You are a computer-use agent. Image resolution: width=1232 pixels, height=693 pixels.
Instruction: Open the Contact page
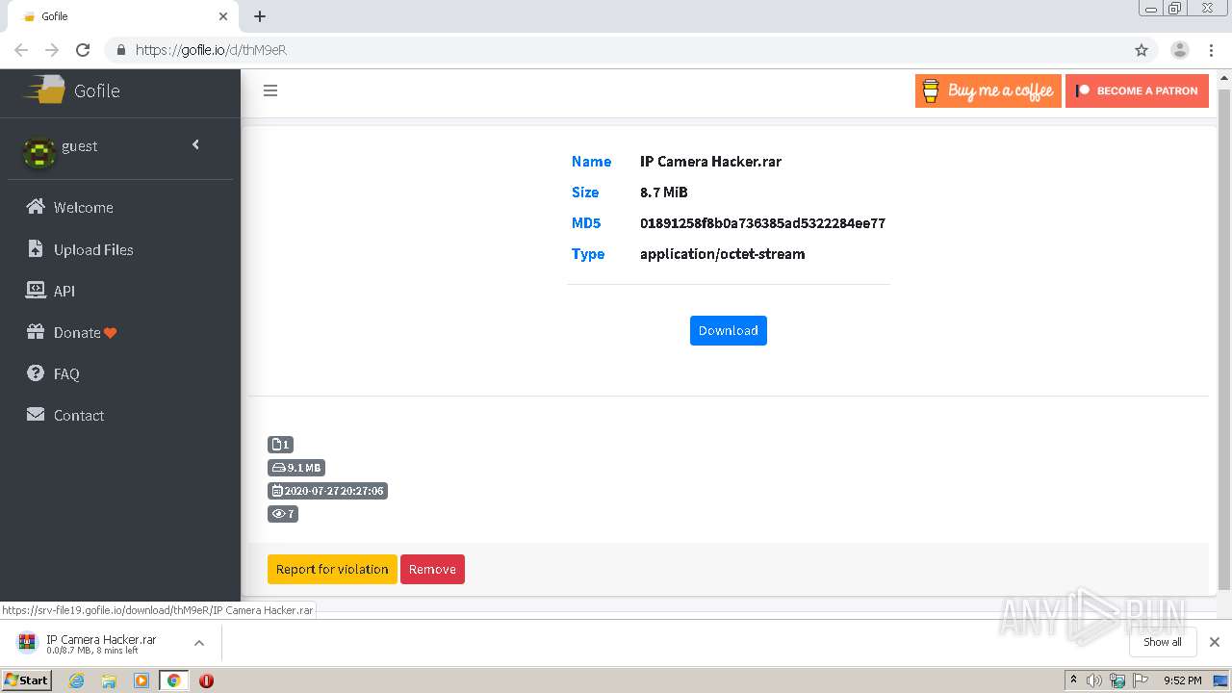79,415
